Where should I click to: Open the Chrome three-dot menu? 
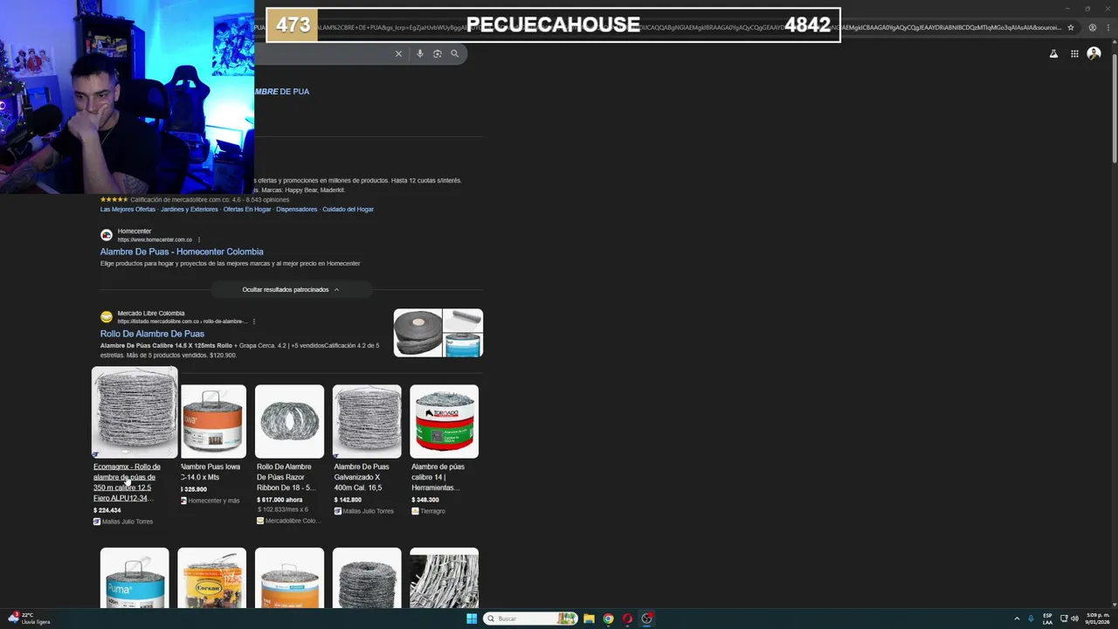tap(1108, 27)
